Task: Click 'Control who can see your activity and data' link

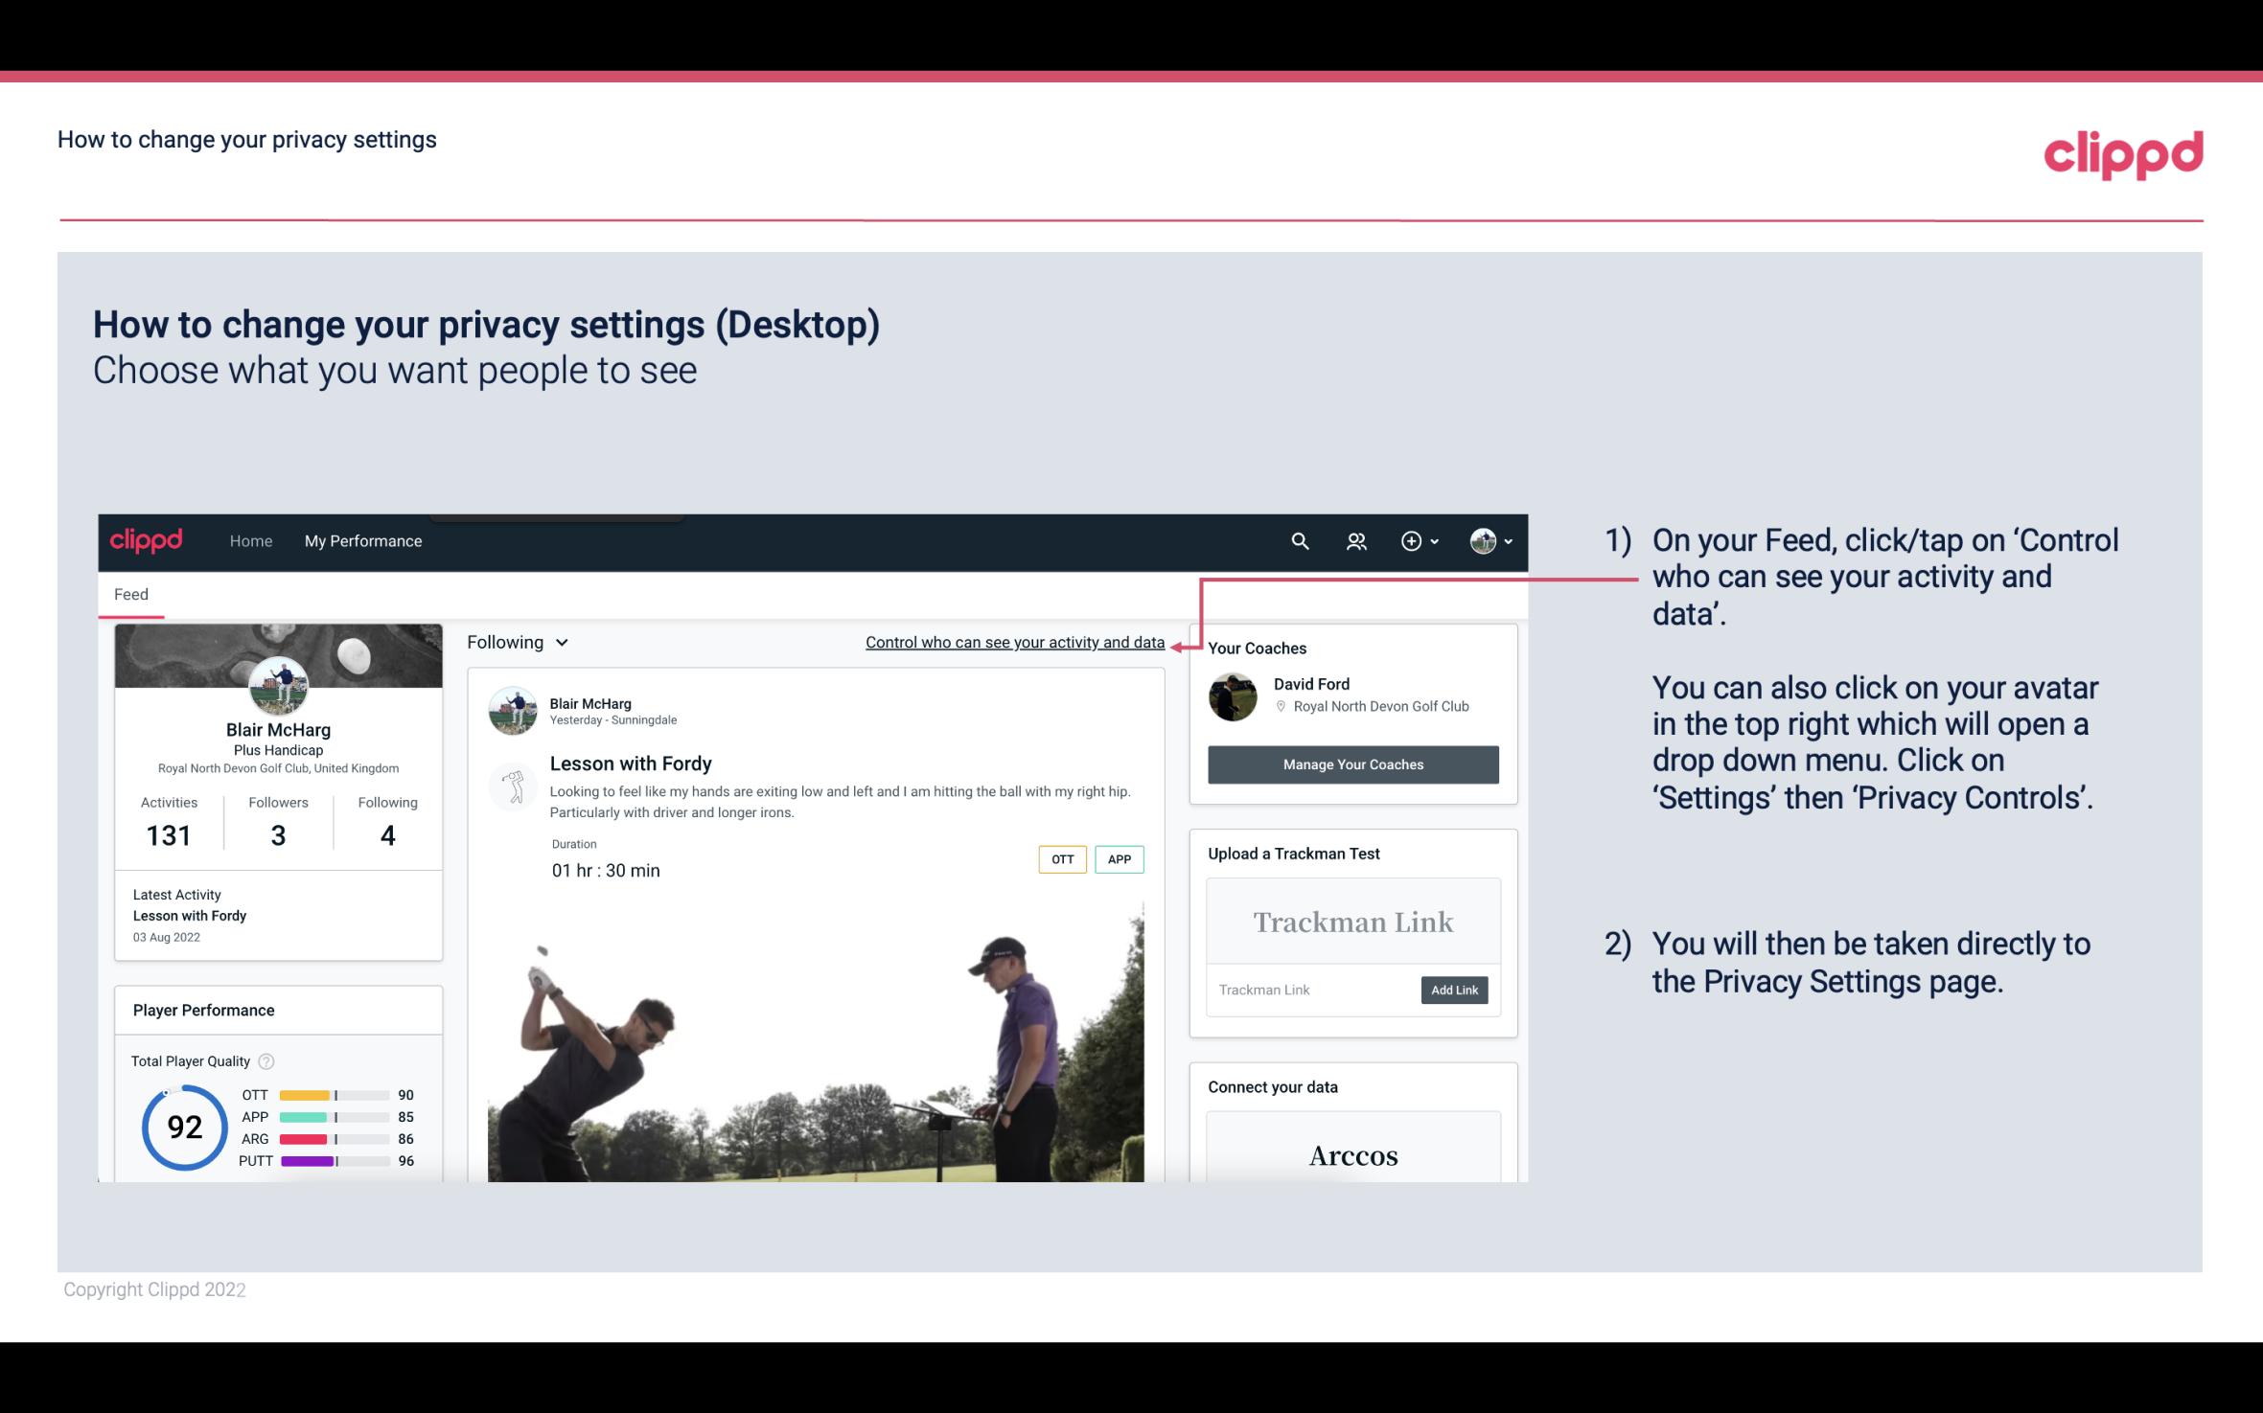Action: coord(1014,642)
